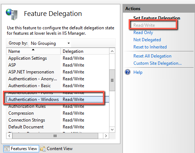The height and width of the screenshot is (153, 195).
Task: Select the Authorization Rules row
Action: [x=58, y=106]
